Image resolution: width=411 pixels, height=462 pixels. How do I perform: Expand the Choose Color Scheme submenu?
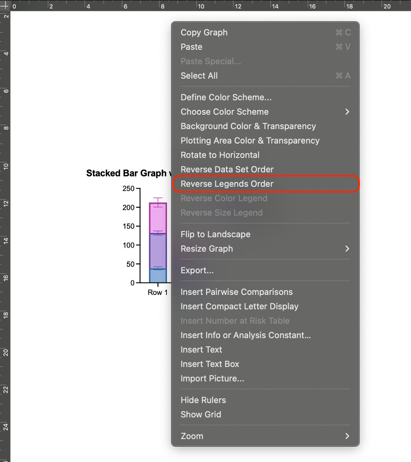[225, 112]
